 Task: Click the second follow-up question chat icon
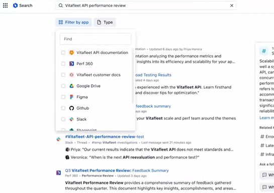pos(264,187)
